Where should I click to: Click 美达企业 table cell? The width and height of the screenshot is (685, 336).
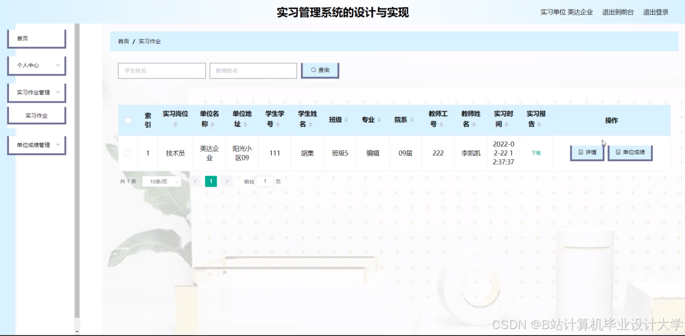tap(209, 153)
